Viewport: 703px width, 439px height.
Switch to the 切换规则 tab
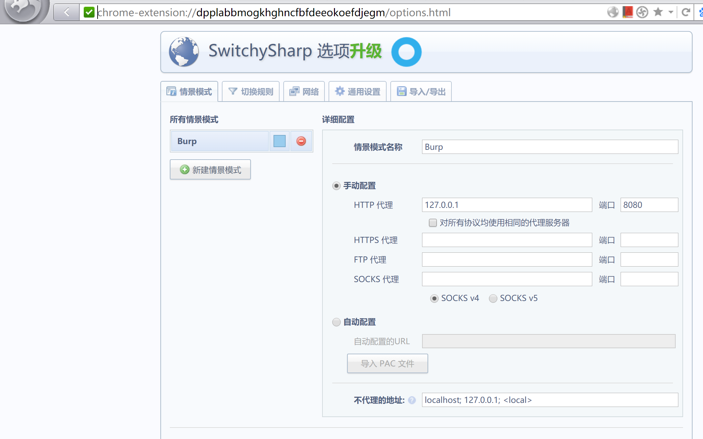coord(251,91)
